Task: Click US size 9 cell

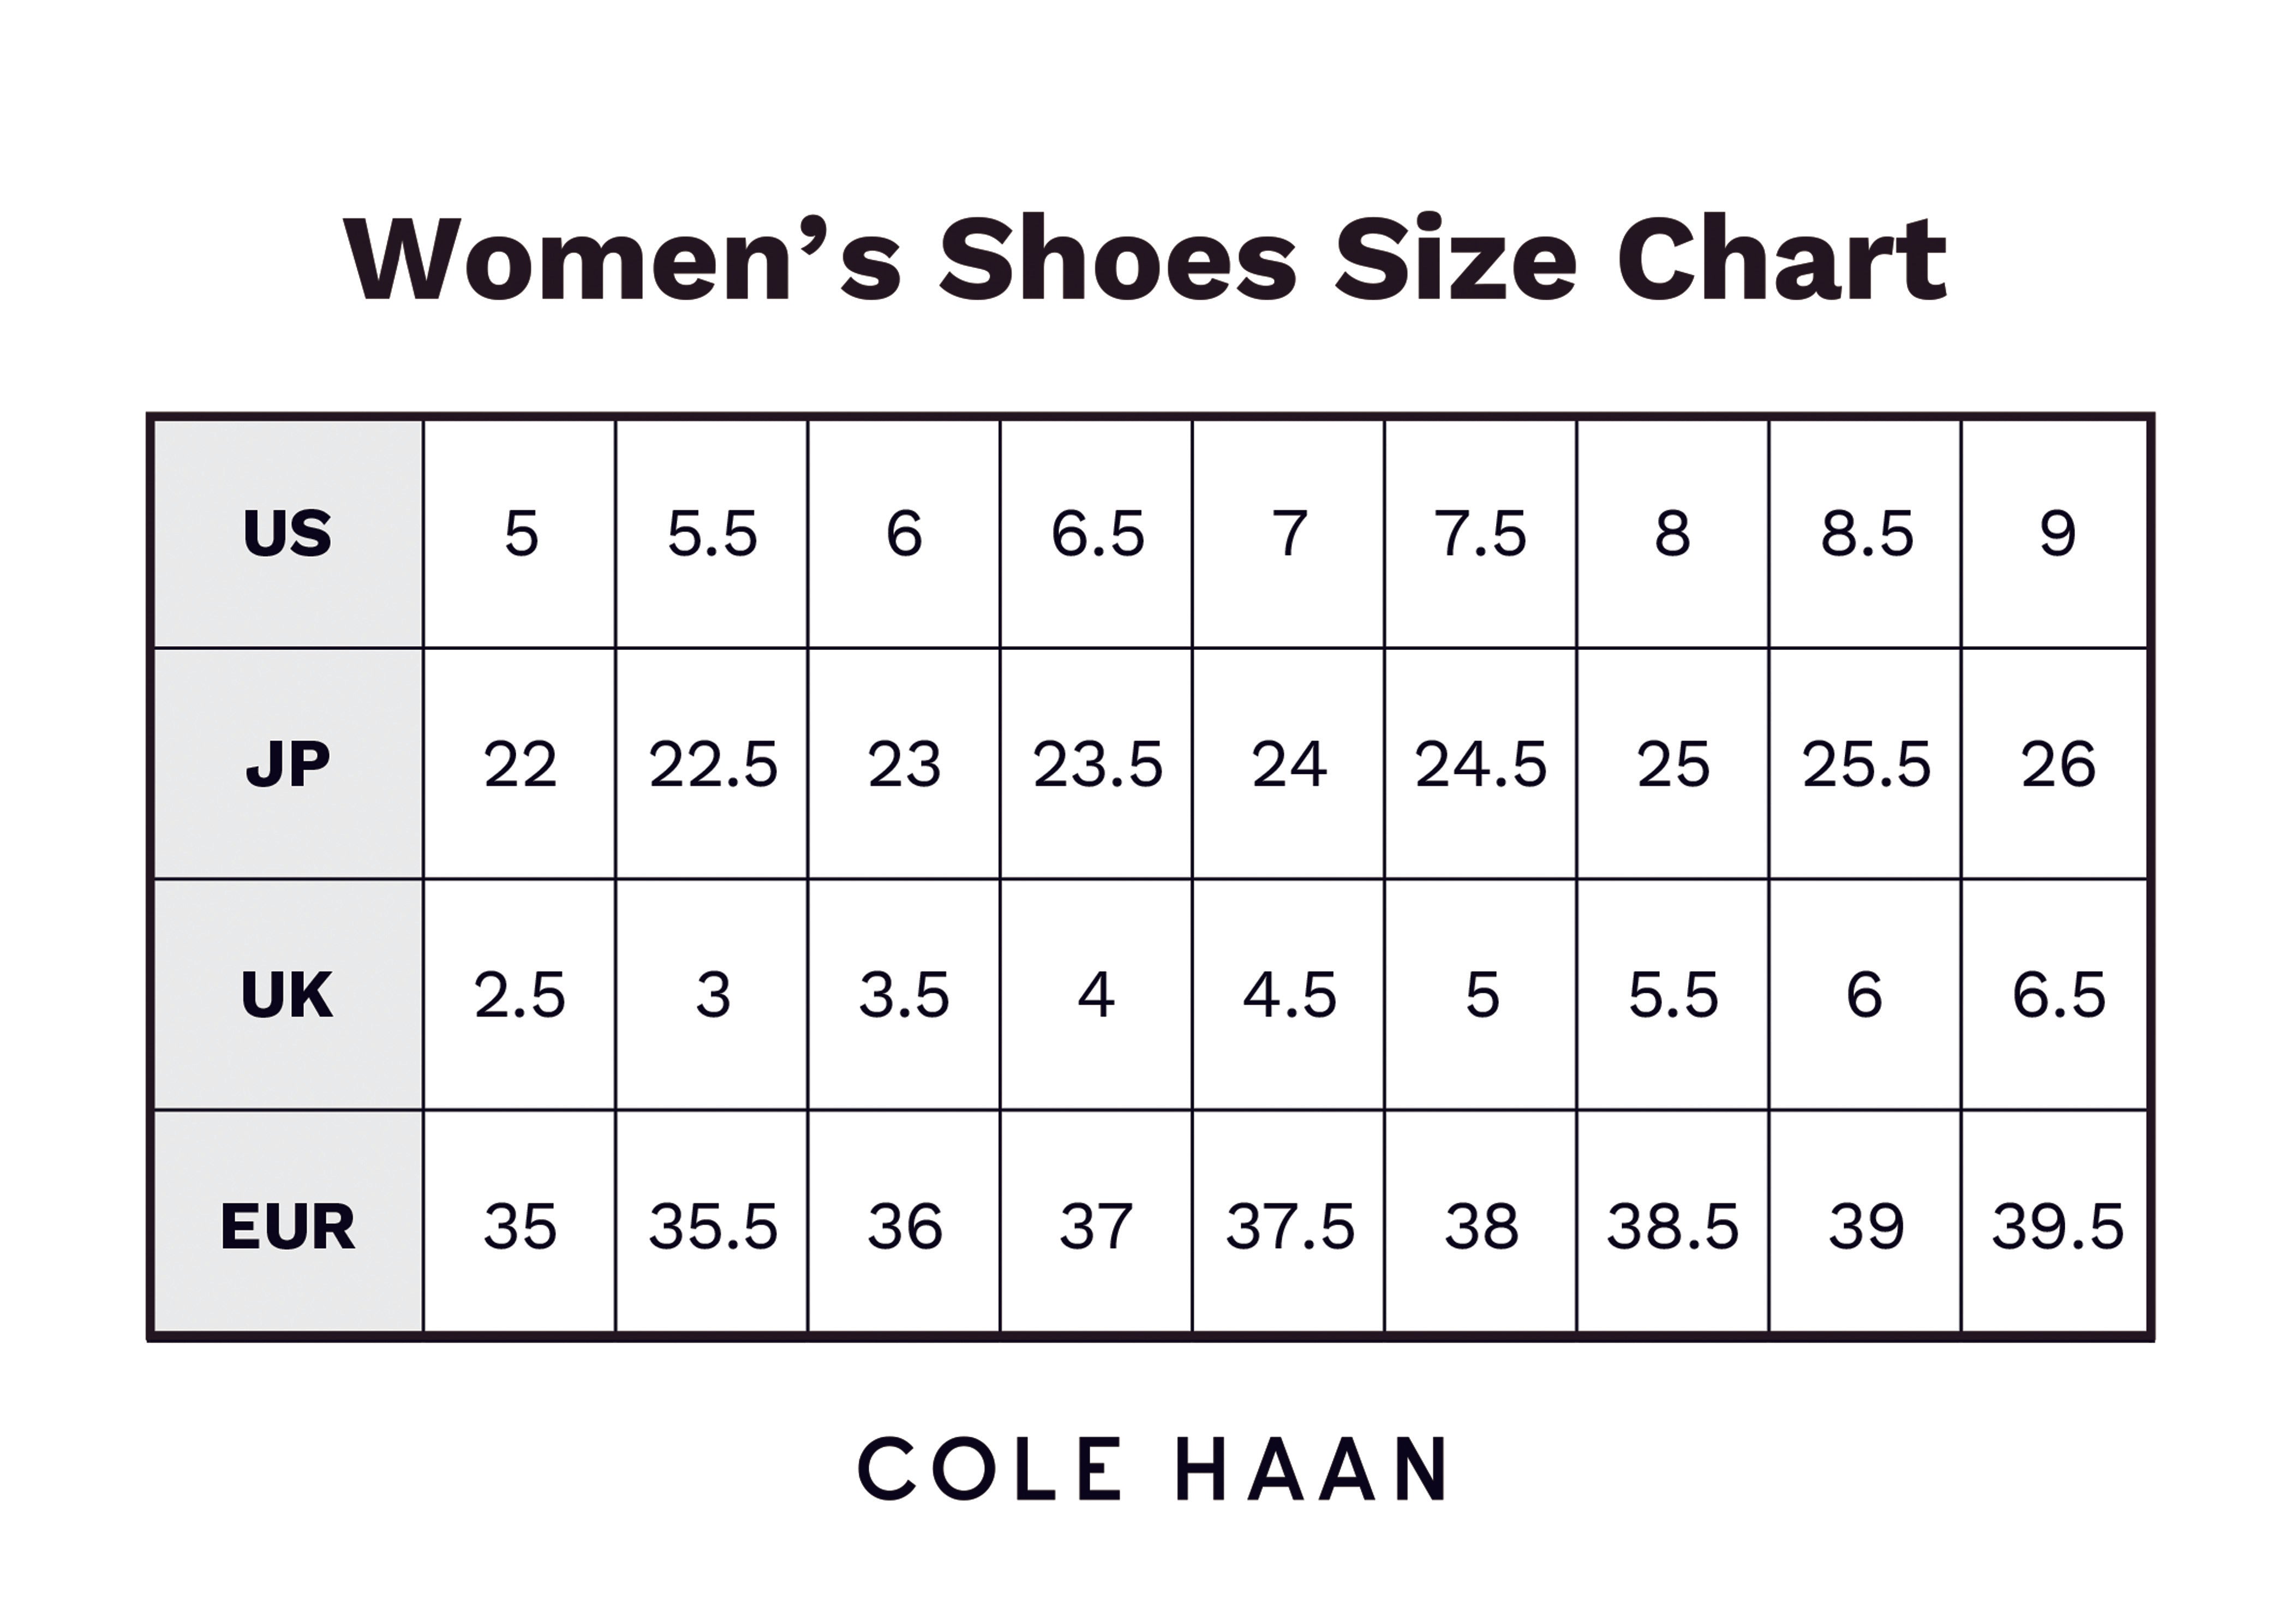Action: coord(2057,533)
